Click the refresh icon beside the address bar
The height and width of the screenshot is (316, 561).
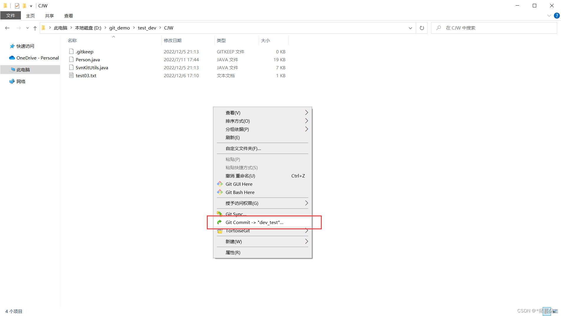point(422,28)
